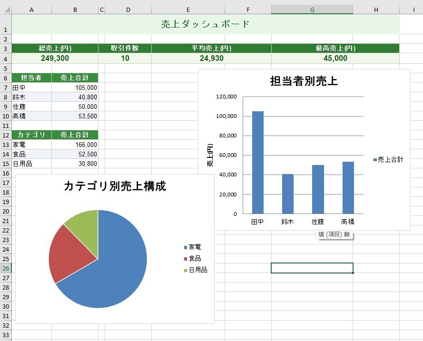Click the 担当者 table header
The width and height of the screenshot is (423, 341).
tap(31, 78)
